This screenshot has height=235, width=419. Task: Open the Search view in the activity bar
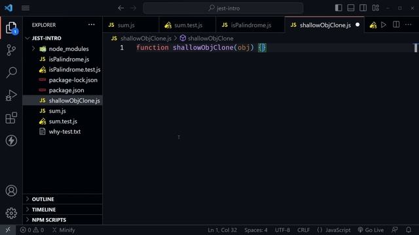point(11,72)
